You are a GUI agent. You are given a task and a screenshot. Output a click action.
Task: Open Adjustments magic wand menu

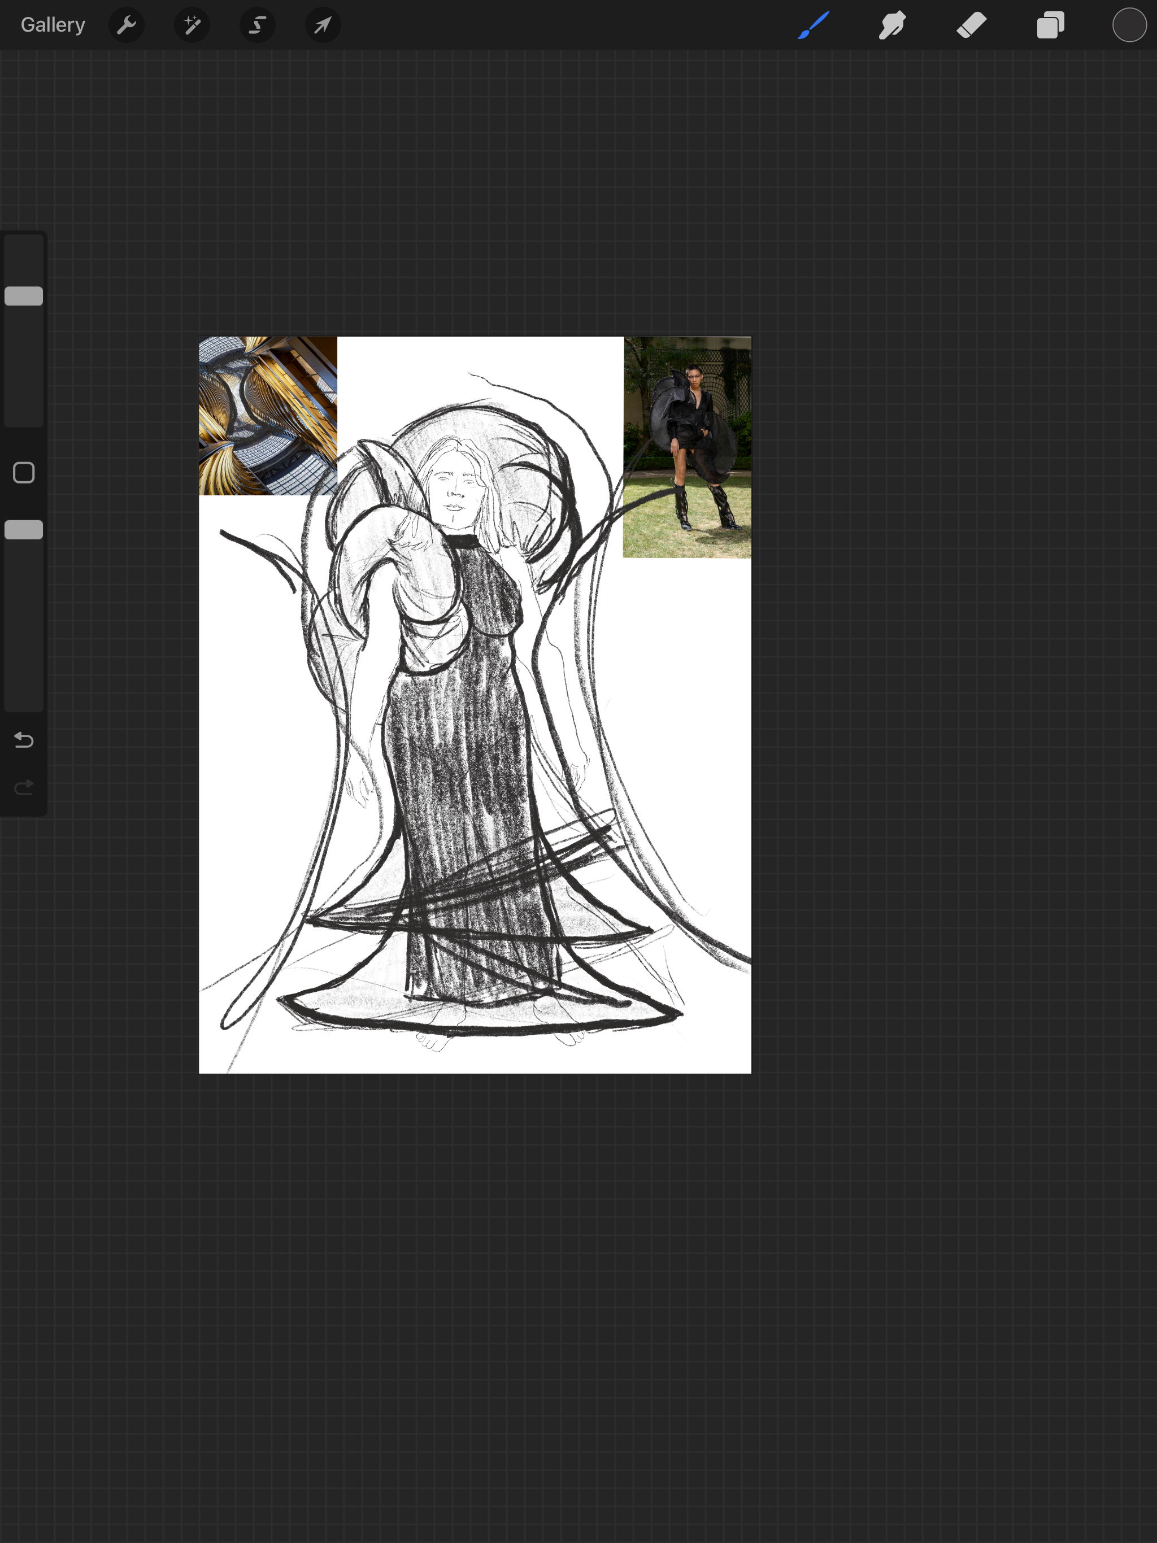pyautogui.click(x=192, y=25)
